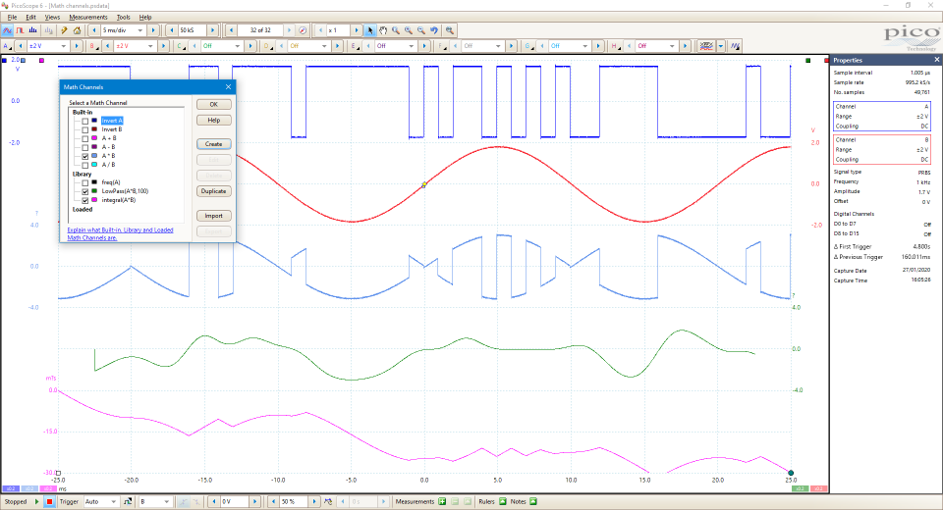Viewport: 943px width, 510px height.
Task: Select Persistence mode icon
Action: [x=21, y=30]
